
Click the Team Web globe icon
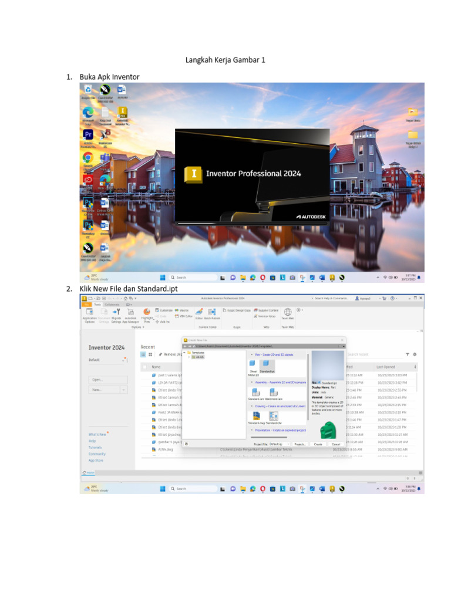pos(288,312)
